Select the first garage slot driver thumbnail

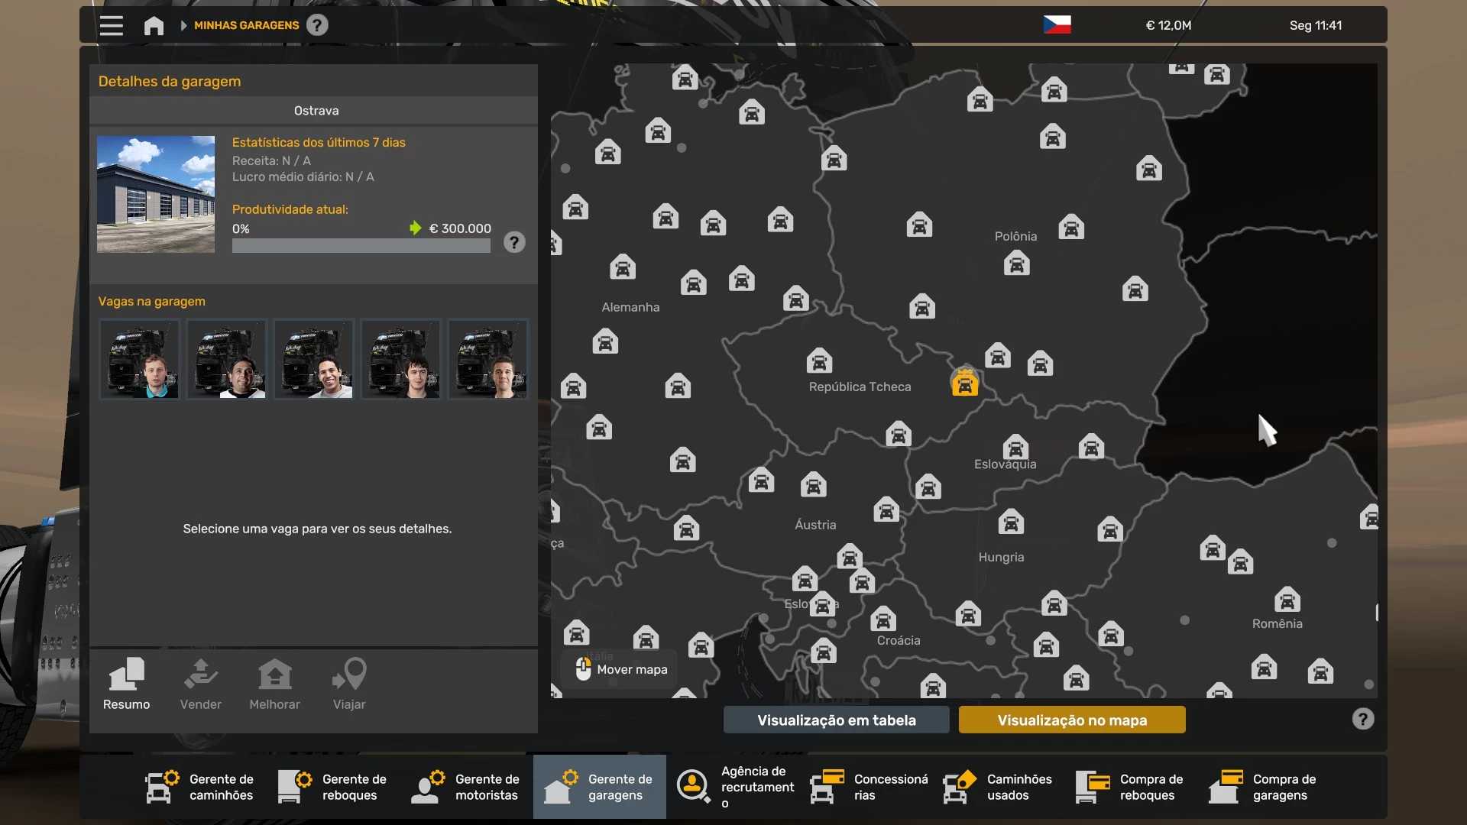(x=139, y=359)
